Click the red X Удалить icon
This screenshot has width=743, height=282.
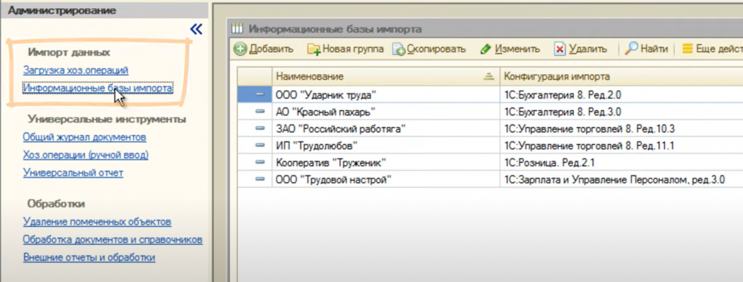point(560,49)
